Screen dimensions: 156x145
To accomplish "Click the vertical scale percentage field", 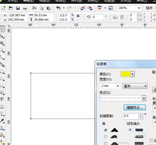I will click(64, 20).
